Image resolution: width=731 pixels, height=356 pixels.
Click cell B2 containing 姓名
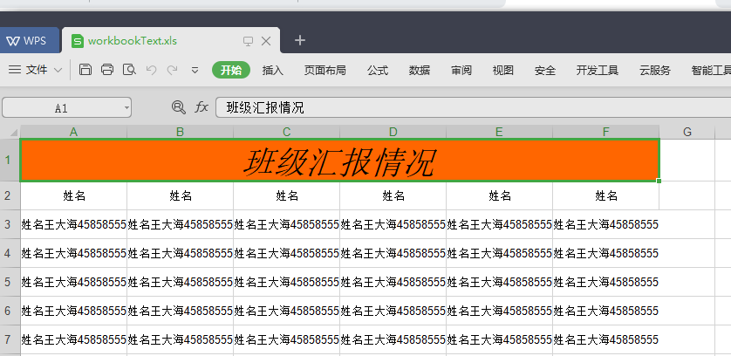(180, 196)
